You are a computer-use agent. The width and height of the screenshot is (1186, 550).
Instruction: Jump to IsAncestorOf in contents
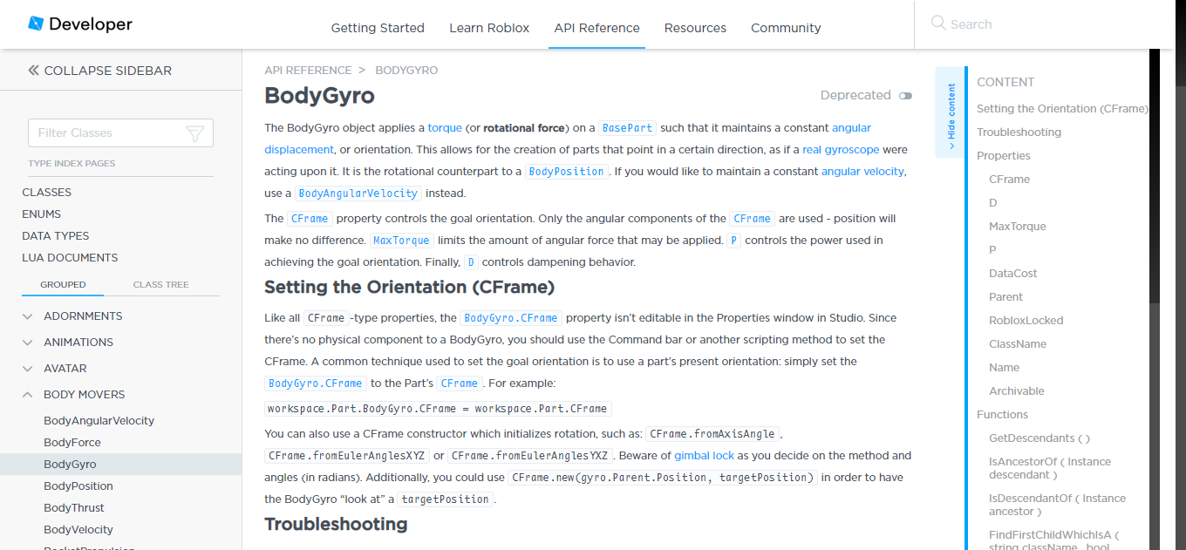coord(1050,468)
